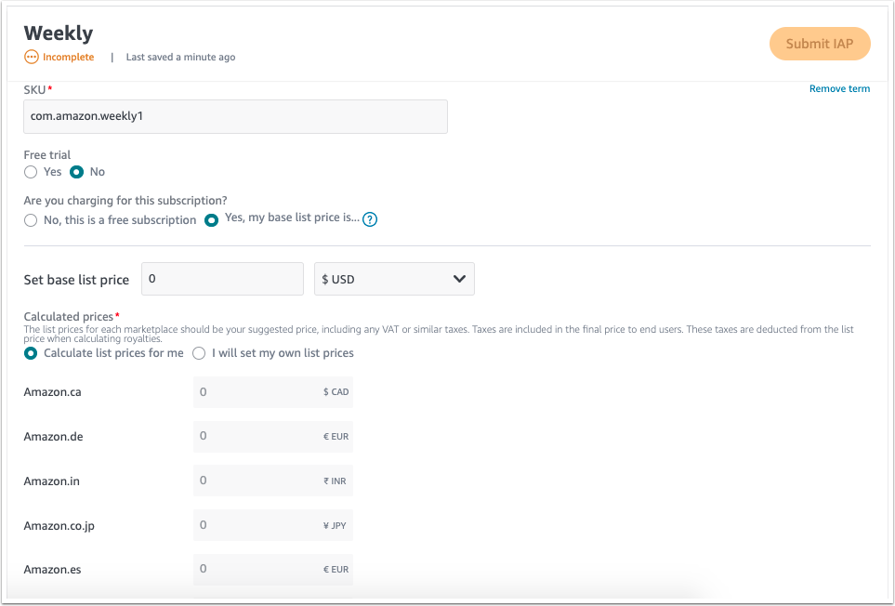This screenshot has height=606, width=895.
Task: Click the Submit IAP button
Action: pos(820,44)
